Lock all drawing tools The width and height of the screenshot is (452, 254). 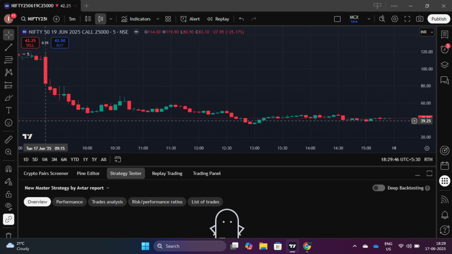pyautogui.click(x=9, y=194)
